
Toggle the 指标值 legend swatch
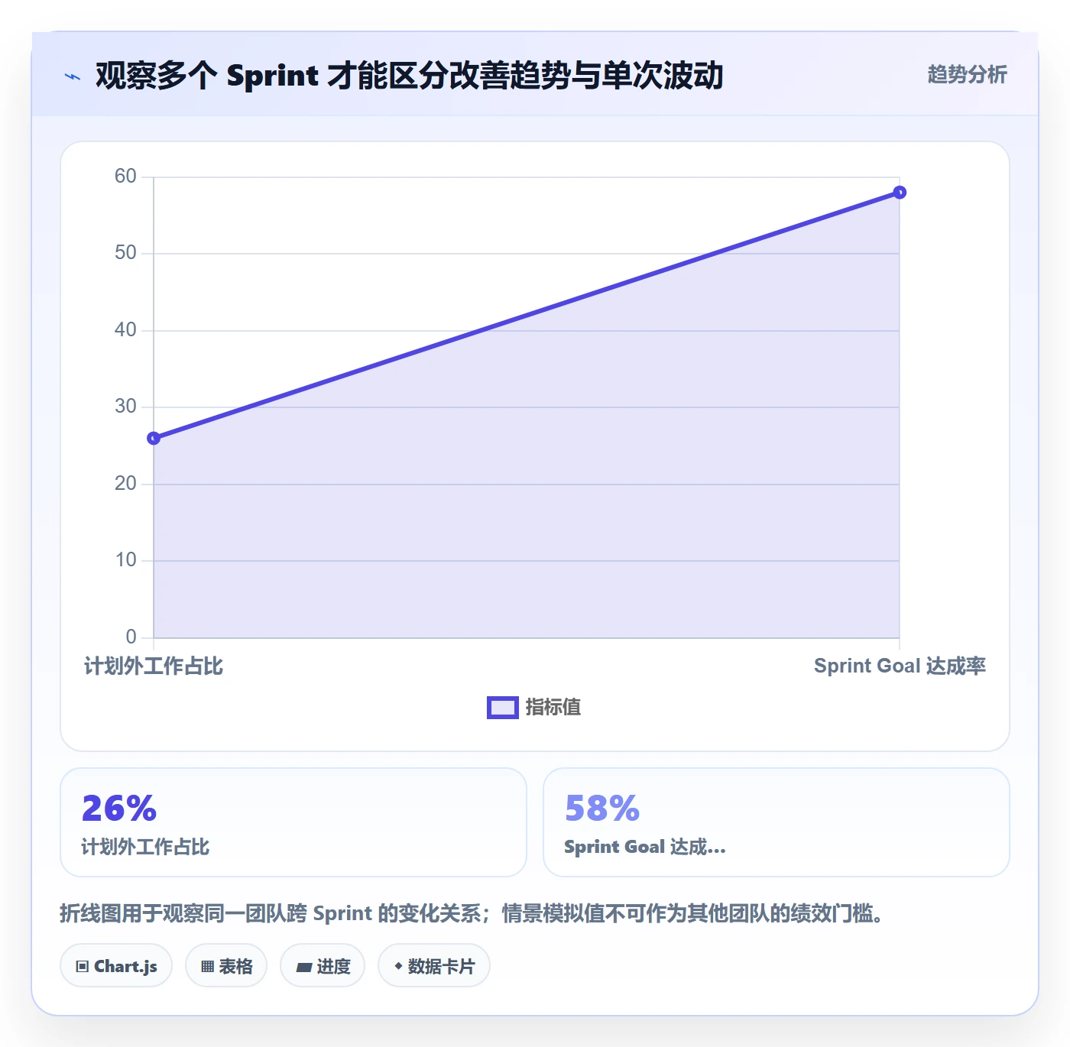coord(503,708)
